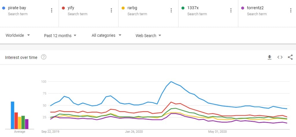Screen dimensions: 296x137
Task: Expand the All categories dropdown
Action: tap(106, 35)
